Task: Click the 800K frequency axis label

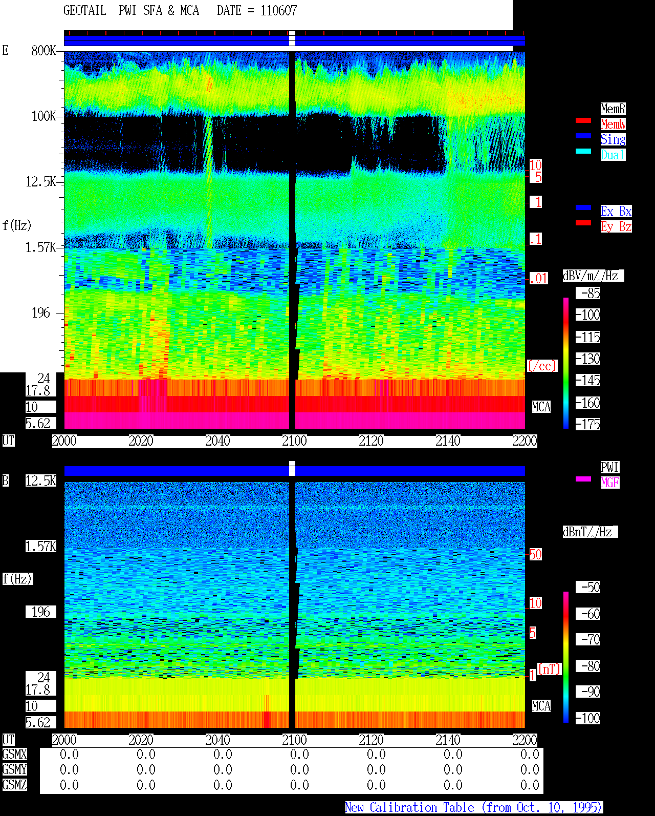Action: (43, 50)
